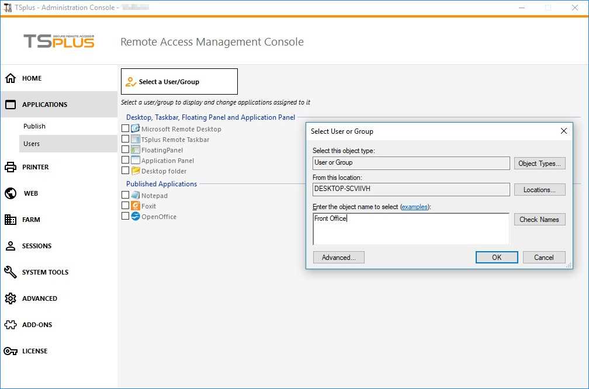Open the Add-ons puzzle piece icon
Viewport: 589px width, 389px height.
coord(11,325)
